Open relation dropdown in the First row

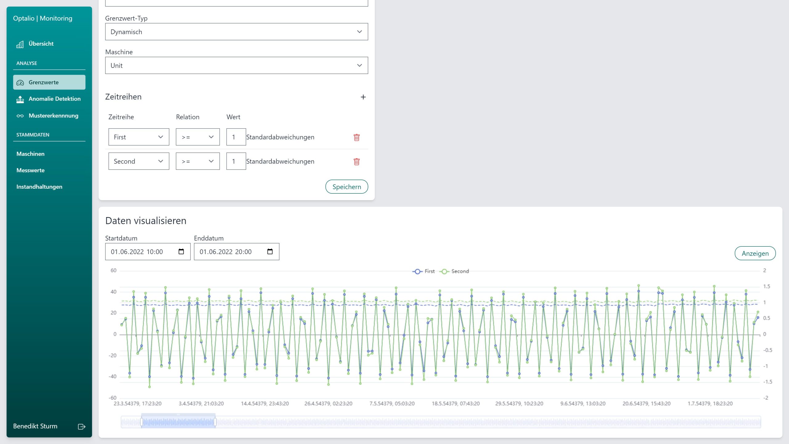pos(198,137)
